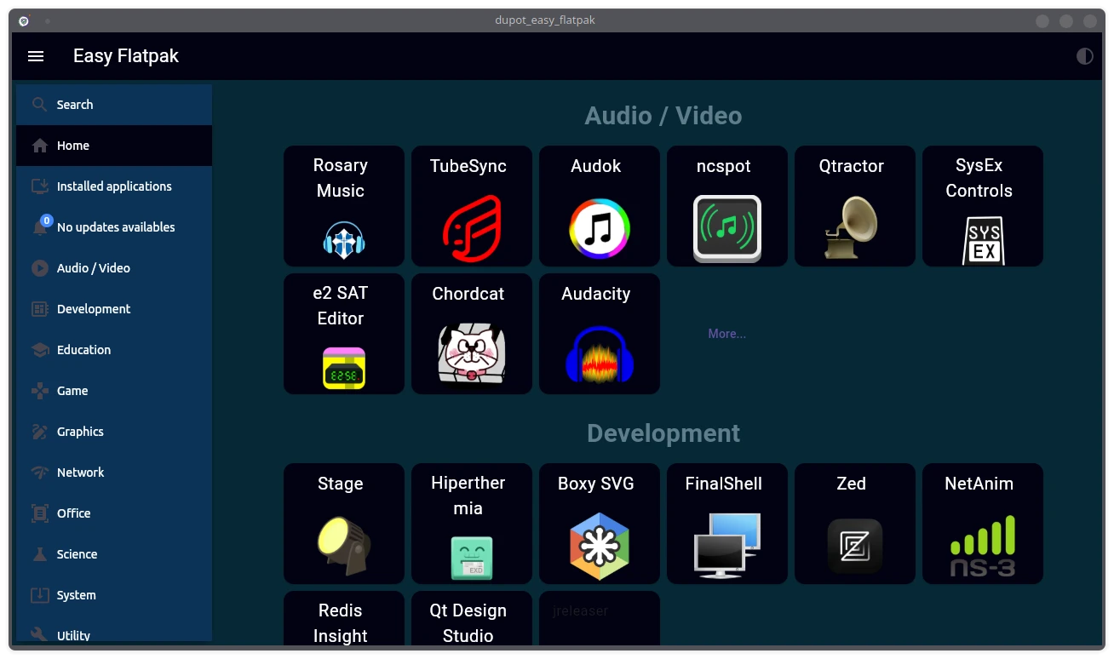Screen dimensions: 1114x659
Task: Open the hamburger navigation menu
Action: click(36, 56)
